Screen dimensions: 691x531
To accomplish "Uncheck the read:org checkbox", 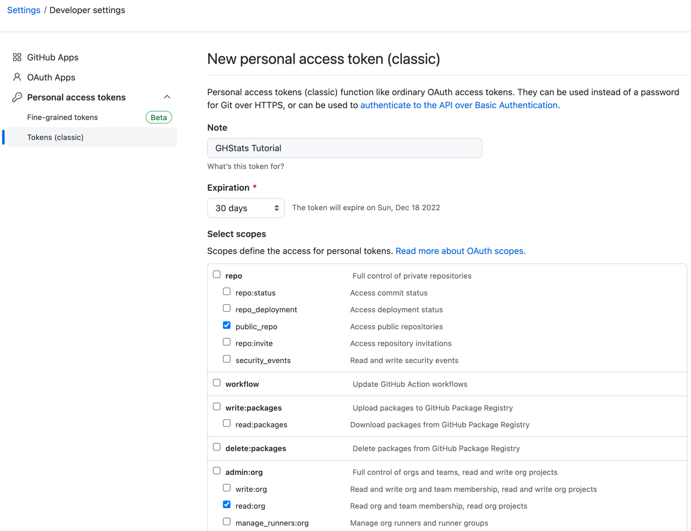I will [x=227, y=504].
